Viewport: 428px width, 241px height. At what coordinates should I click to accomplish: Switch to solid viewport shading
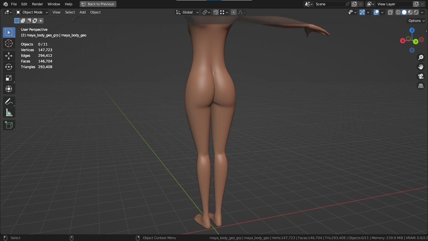(x=404, y=12)
